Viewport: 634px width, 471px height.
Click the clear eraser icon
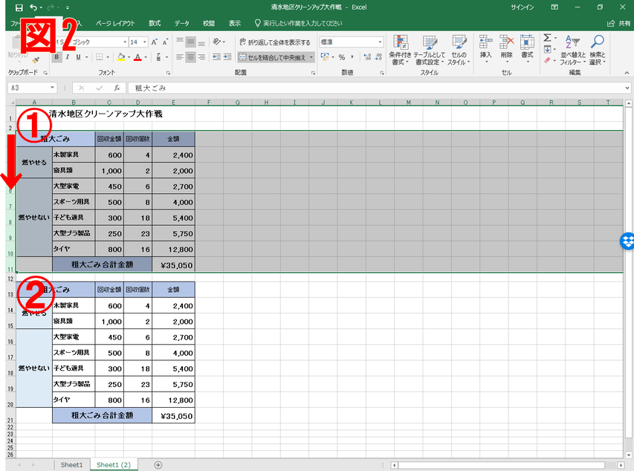547,60
